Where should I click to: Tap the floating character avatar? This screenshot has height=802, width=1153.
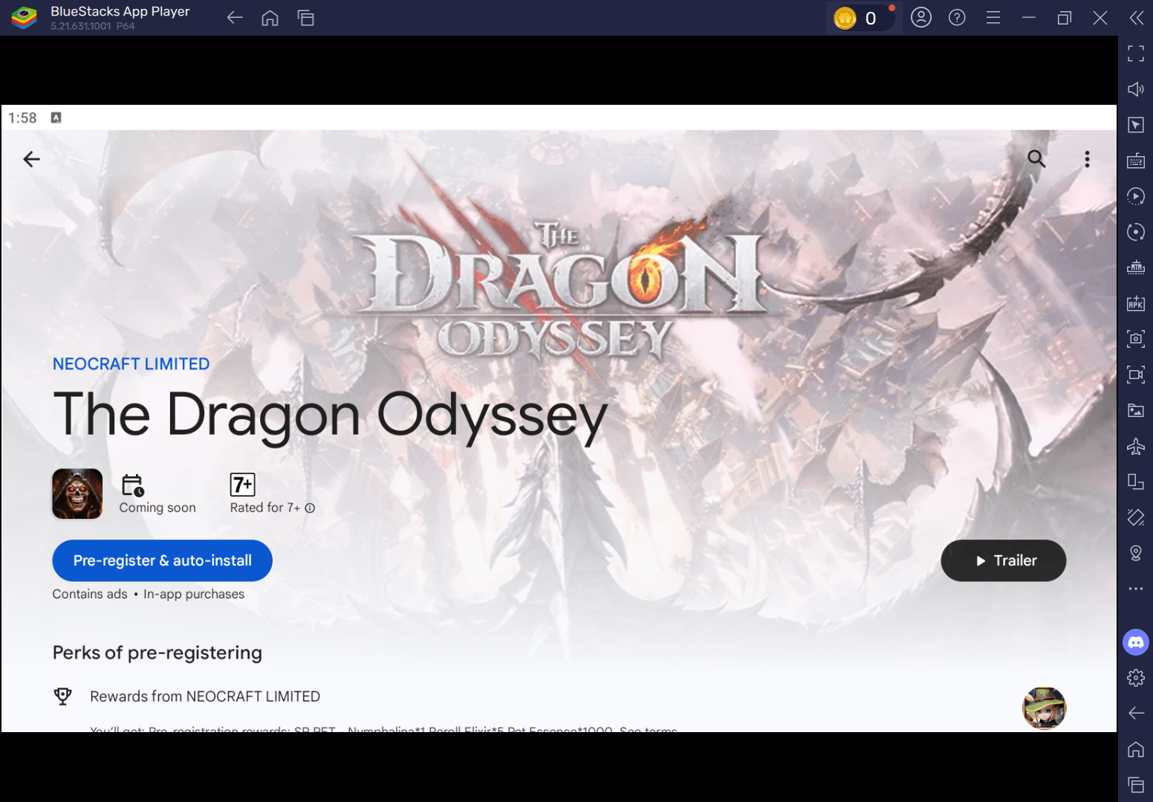1044,708
